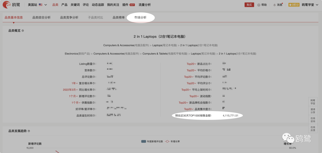Click 在线咨询 floating side button

[x=313, y=120]
